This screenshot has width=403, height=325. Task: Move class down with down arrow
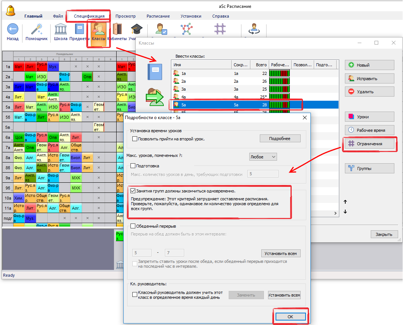tap(345, 212)
